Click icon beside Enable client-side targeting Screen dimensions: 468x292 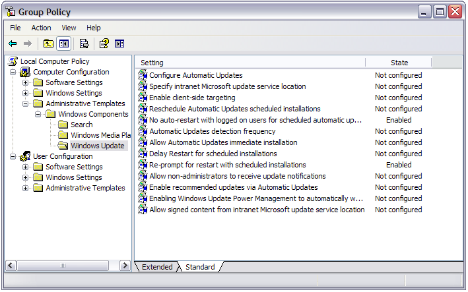coord(143,98)
